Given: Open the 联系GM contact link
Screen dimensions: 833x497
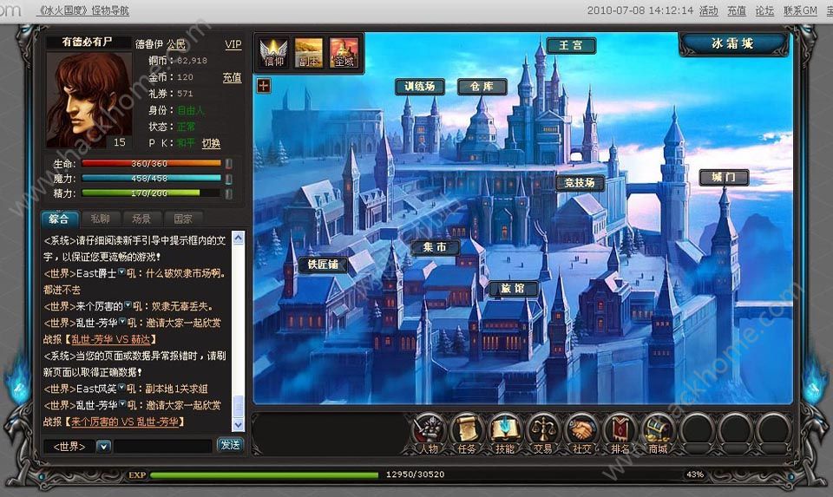Looking at the screenshot, I should tap(800, 10).
